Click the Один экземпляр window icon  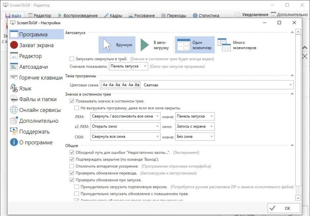tap(183, 45)
